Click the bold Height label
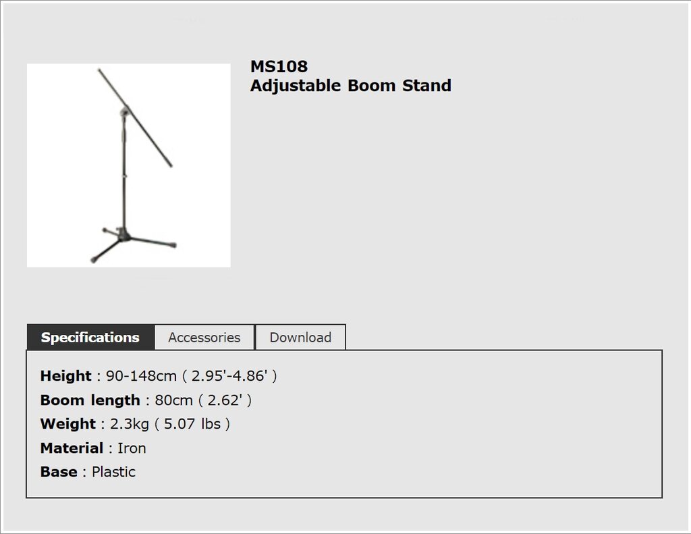The width and height of the screenshot is (691, 534). tap(65, 376)
